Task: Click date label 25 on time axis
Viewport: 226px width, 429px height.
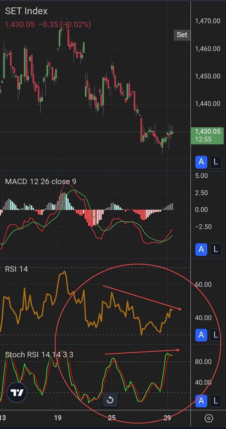Action: [x=112, y=418]
